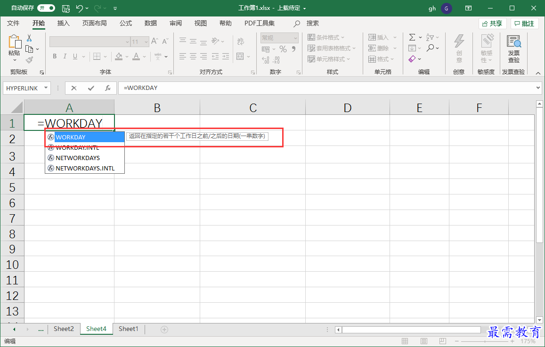This screenshot has height=347, width=545.
Task: Open the 视图 ribbon tab
Action: tap(201, 23)
